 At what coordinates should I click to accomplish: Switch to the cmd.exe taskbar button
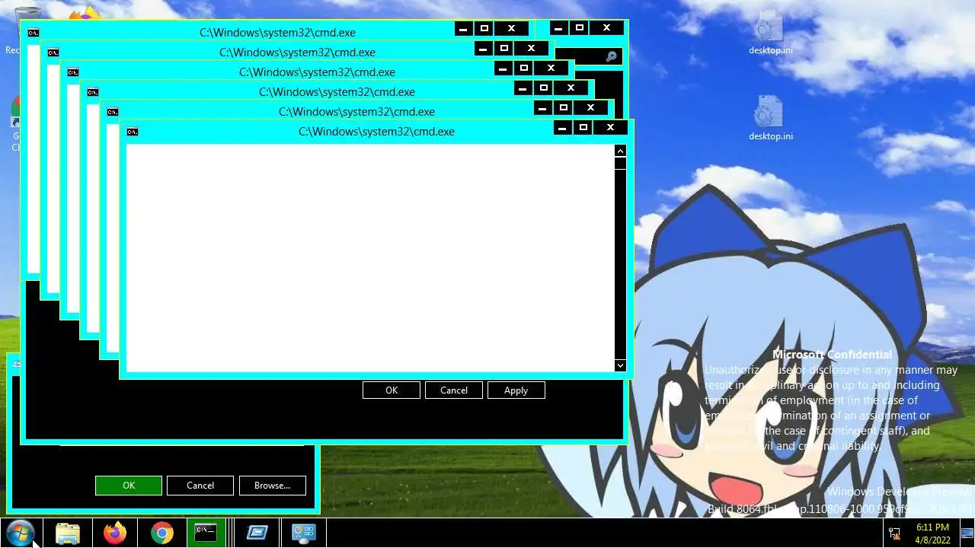click(x=206, y=533)
